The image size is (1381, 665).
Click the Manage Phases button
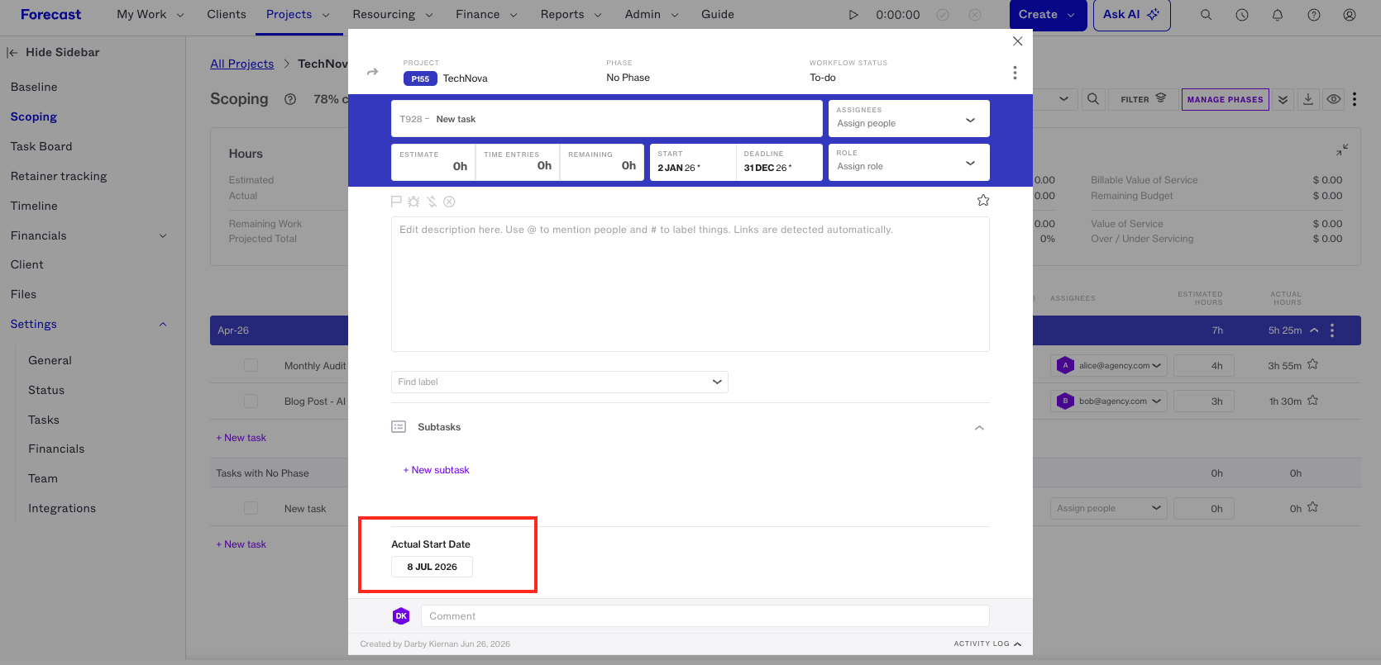[1225, 99]
